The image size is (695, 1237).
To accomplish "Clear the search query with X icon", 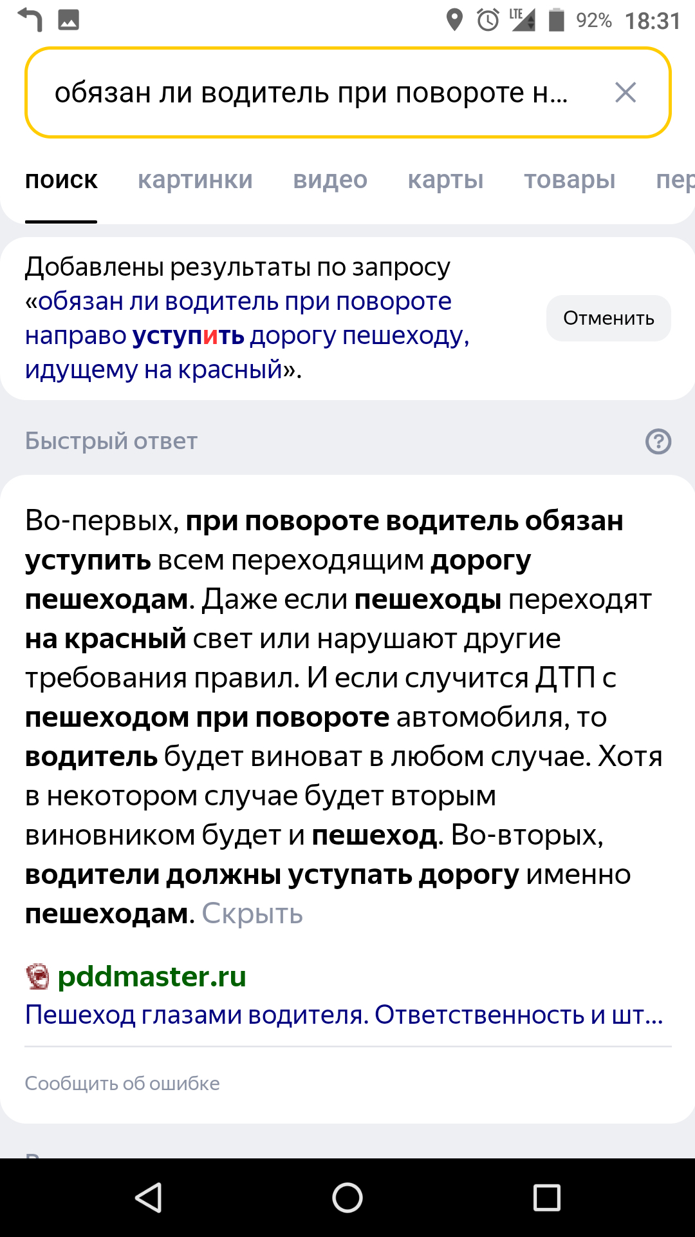I will [625, 93].
